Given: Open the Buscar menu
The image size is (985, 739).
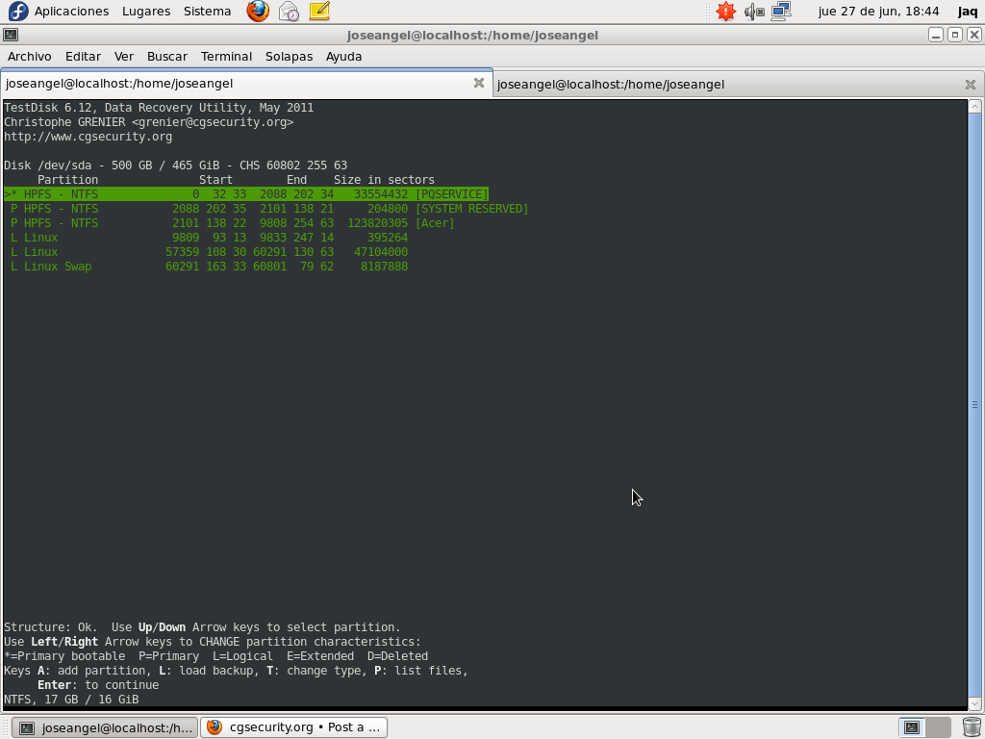Looking at the screenshot, I should coord(167,57).
